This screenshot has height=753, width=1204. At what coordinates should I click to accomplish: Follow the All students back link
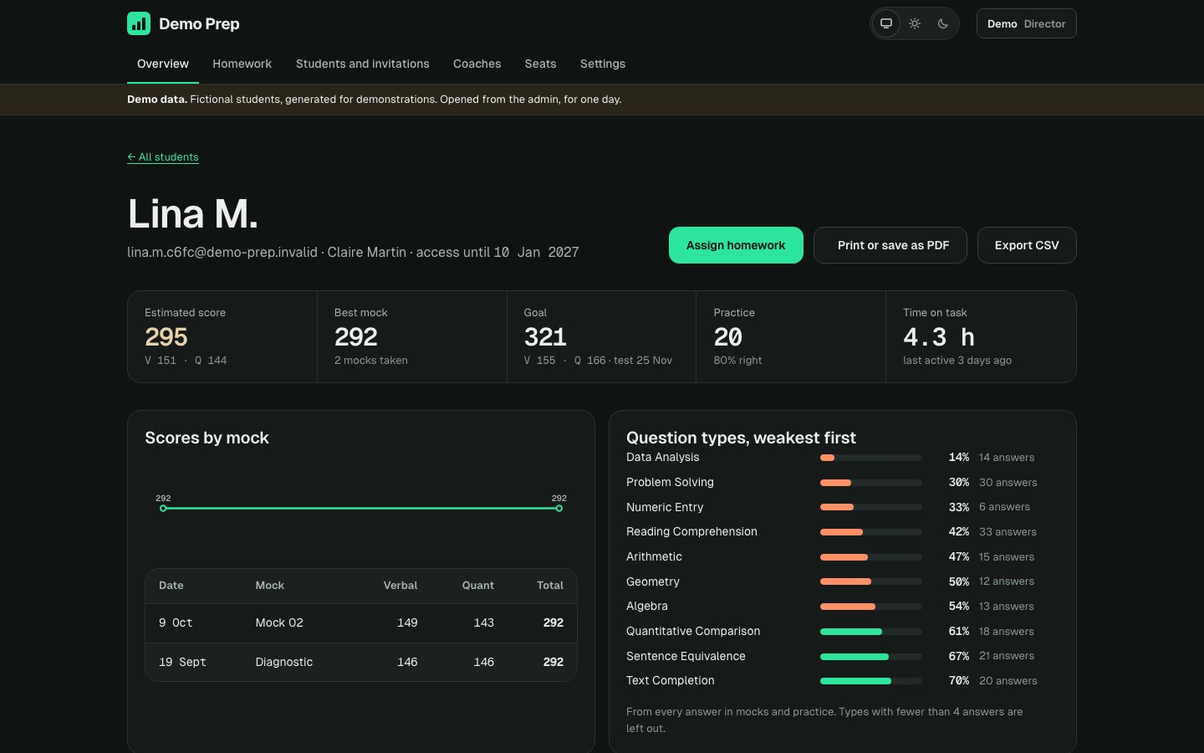(x=163, y=157)
